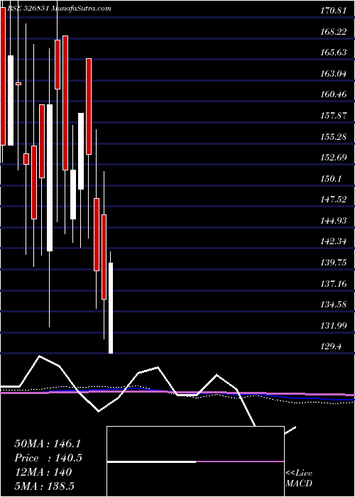The width and height of the screenshot is (355, 497).
Task: Click the tall white candle spanning 142 to 160
Action: point(50,177)
